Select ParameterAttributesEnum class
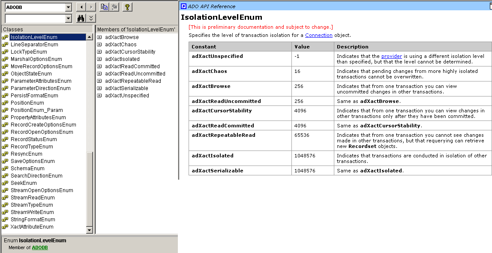This screenshot has height=253, width=492. [x=41, y=81]
